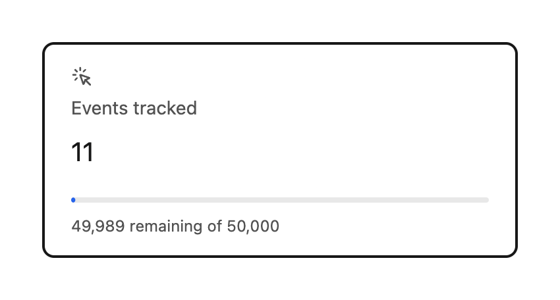
Task: Click the cursor click icon
Action: [82, 77]
